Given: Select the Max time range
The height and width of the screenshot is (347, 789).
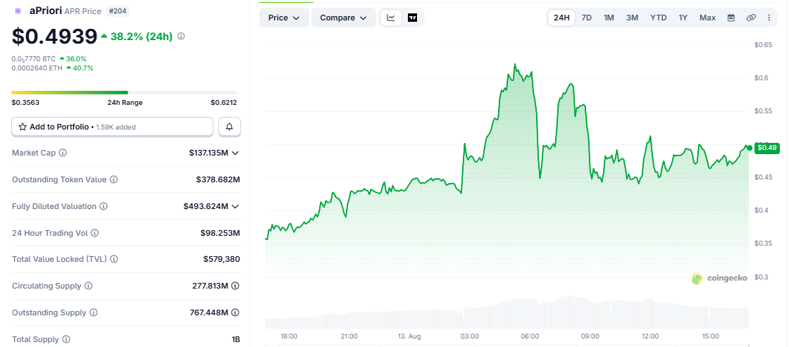Looking at the screenshot, I should (707, 18).
